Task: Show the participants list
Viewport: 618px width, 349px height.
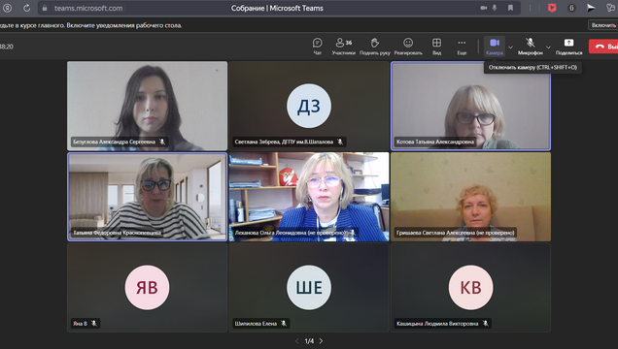Action: pyautogui.click(x=343, y=47)
